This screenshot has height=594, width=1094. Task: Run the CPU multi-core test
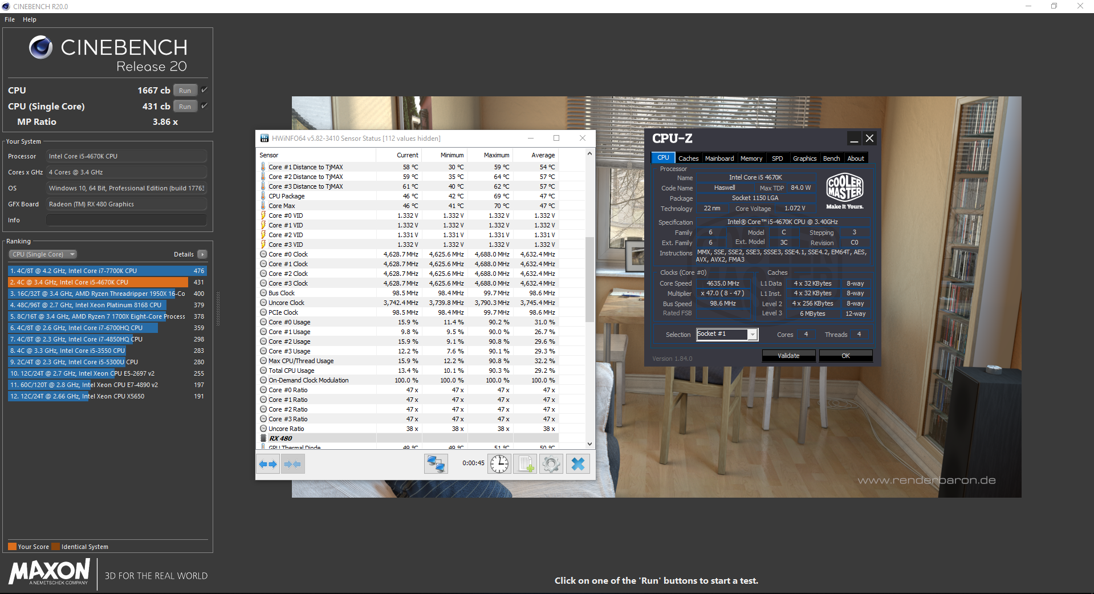tap(185, 90)
